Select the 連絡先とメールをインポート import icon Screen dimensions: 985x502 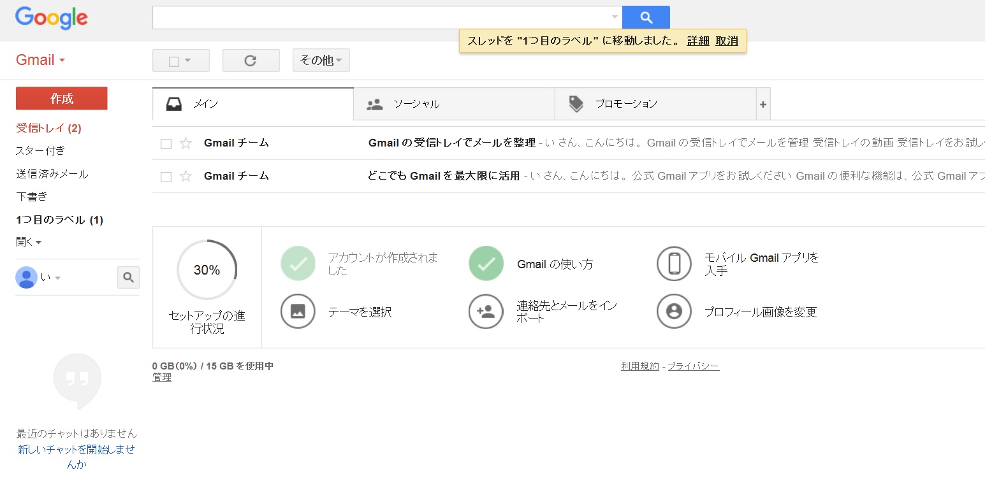[x=485, y=312]
